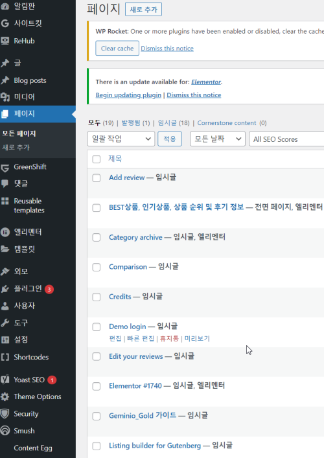The width and height of the screenshot is (324, 458).
Task: Click 미리보기 under Demo login
Action: tap(197, 339)
